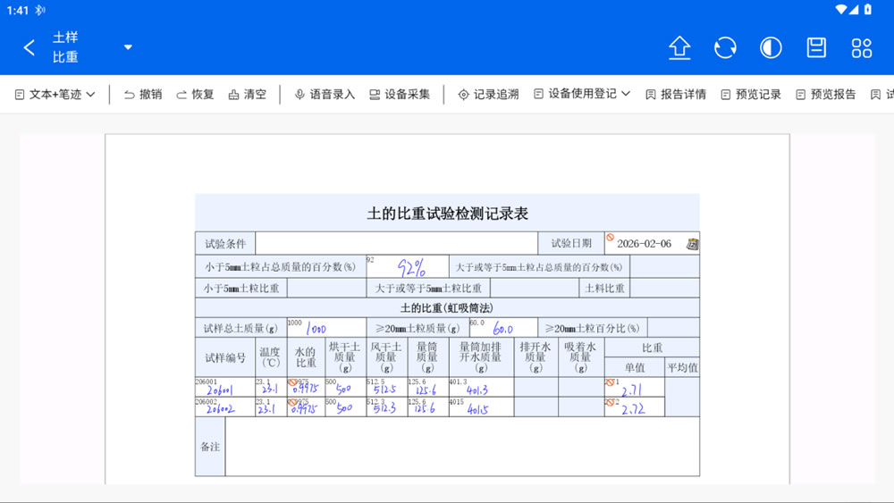Click 预览报告 to preview report
The width and height of the screenshot is (894, 503).
(x=826, y=95)
